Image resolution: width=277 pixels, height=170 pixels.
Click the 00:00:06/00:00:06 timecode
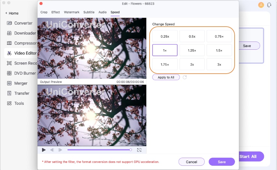(130, 82)
